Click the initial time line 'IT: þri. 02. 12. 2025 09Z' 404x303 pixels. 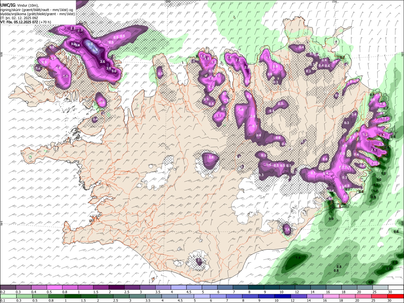(19, 18)
